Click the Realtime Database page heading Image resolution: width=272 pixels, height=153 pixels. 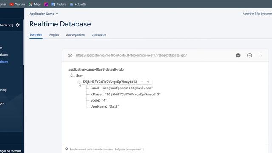(60, 24)
